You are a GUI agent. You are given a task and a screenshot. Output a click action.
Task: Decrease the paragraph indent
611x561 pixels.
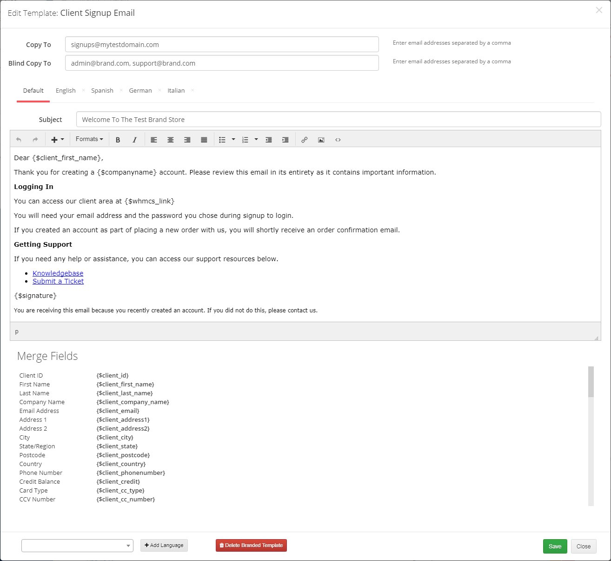click(x=269, y=139)
